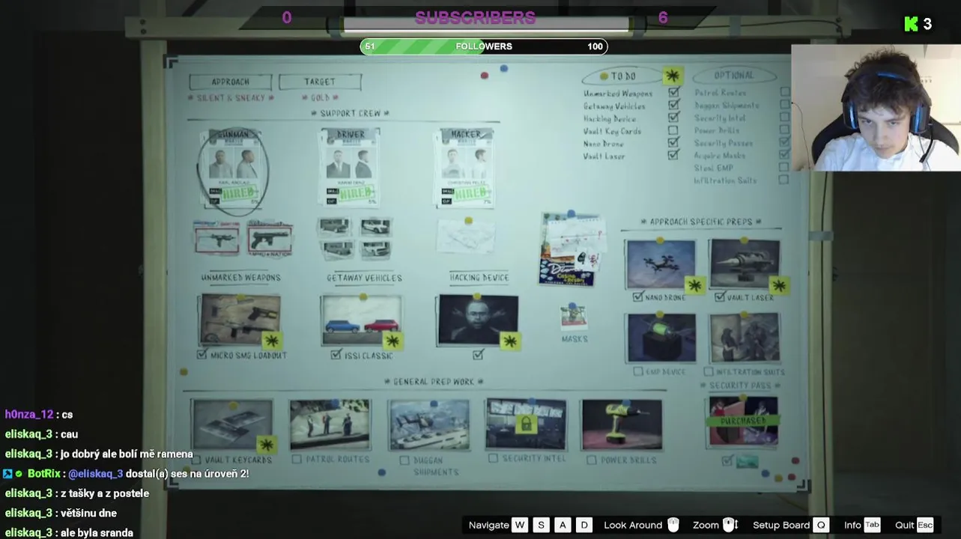Open the Duggan Shipments prep photo
The height and width of the screenshot is (539, 961).
(428, 424)
